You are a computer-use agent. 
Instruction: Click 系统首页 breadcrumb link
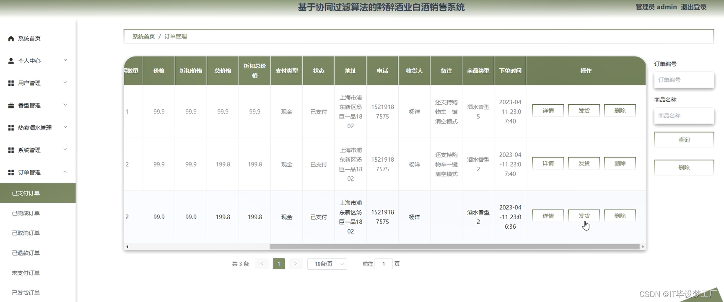coord(144,36)
